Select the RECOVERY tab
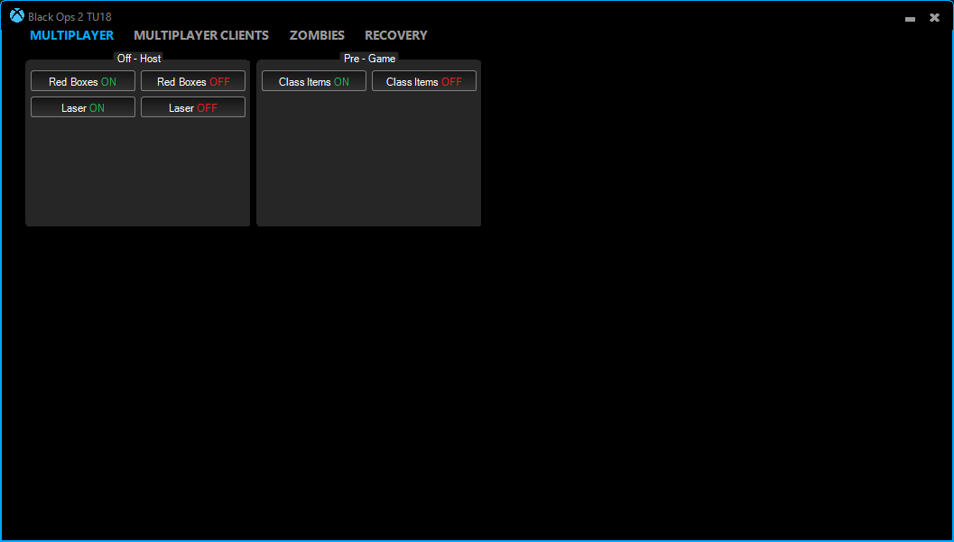Image resolution: width=954 pixels, height=542 pixels. tap(396, 35)
